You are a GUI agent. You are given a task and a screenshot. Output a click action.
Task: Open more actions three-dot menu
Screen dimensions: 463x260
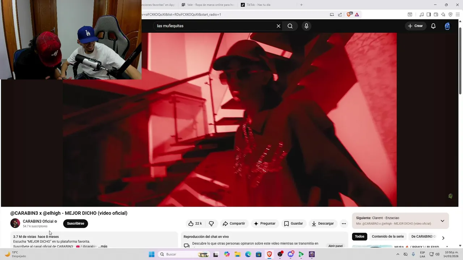coord(344,224)
